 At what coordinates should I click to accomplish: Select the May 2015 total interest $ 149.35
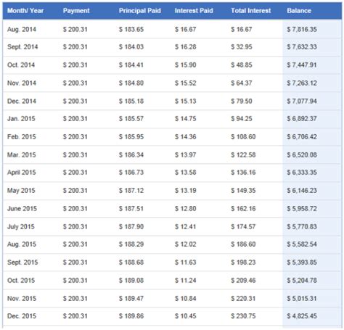tap(243, 191)
